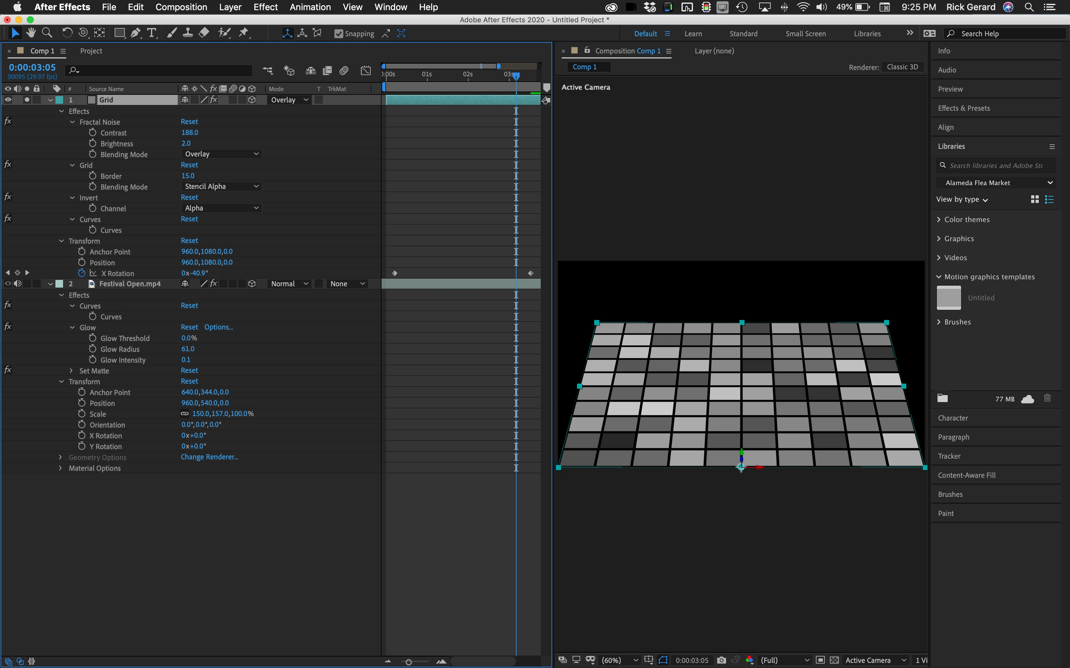Viewport: 1070px width, 668px height.
Task: Select the Zoom magnifier tool
Action: tap(47, 33)
